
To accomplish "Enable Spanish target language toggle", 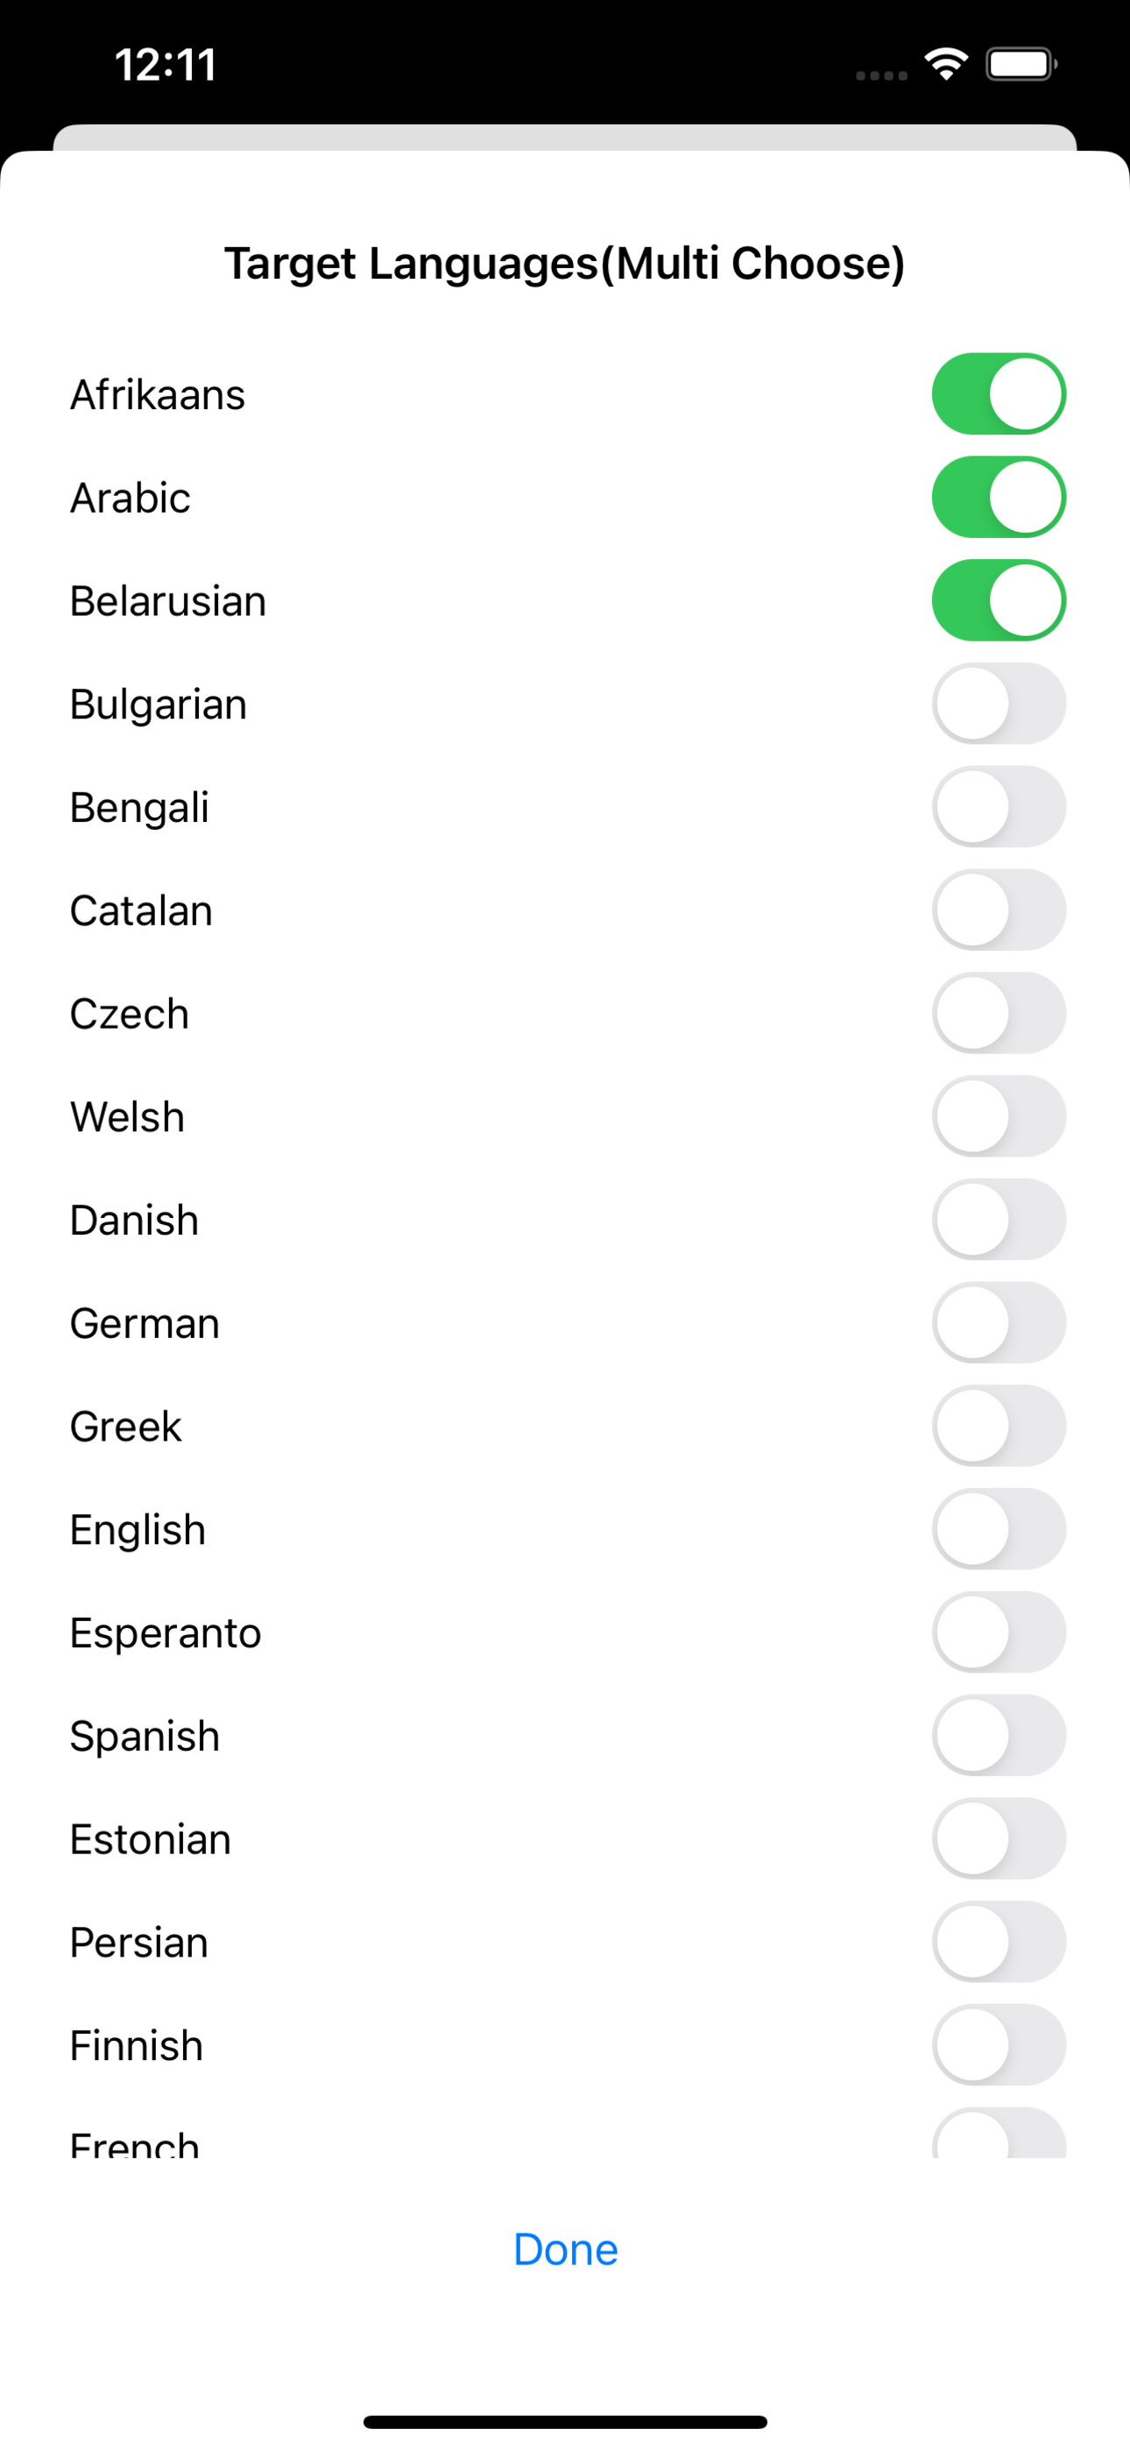I will click(x=999, y=1736).
